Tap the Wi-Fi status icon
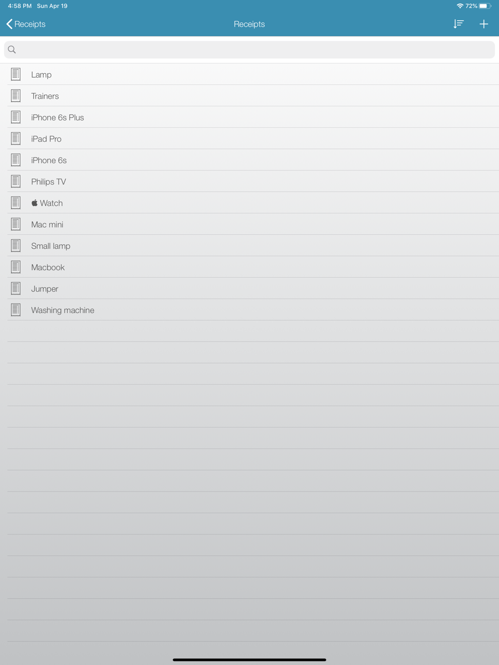The height and width of the screenshot is (665, 499). 460,6
